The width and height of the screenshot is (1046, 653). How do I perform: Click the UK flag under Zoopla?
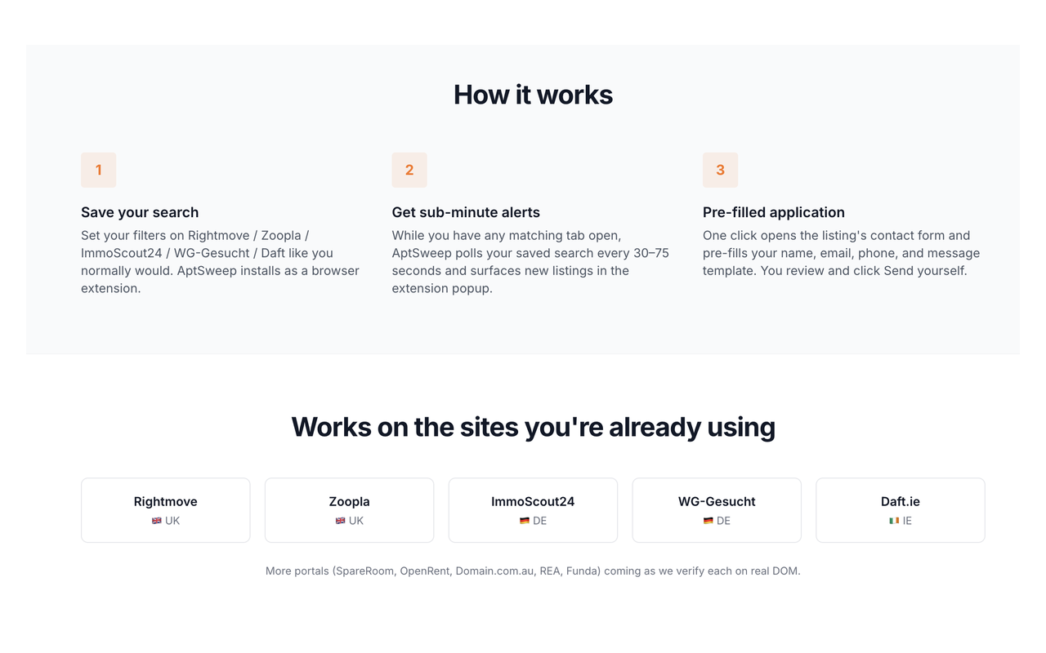340,521
